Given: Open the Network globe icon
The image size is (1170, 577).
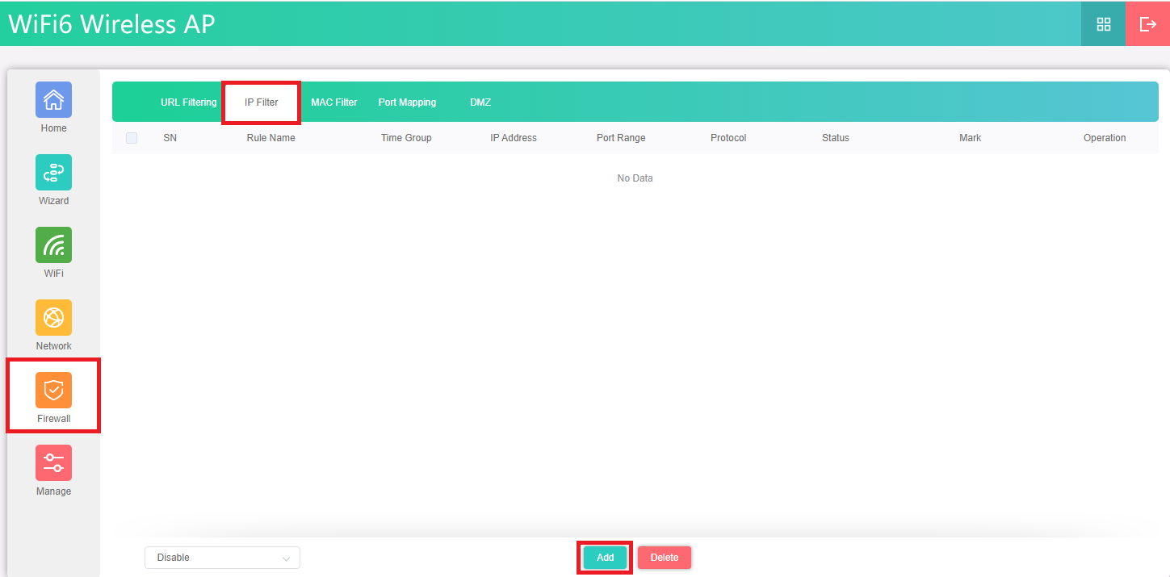Looking at the screenshot, I should tap(53, 318).
